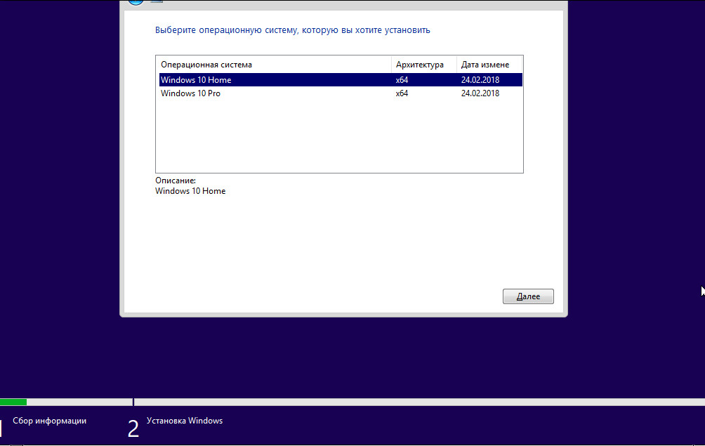Viewport: 705px width, 446px height.
Task: Click the green filled progress bar segment
Action: [13, 402]
